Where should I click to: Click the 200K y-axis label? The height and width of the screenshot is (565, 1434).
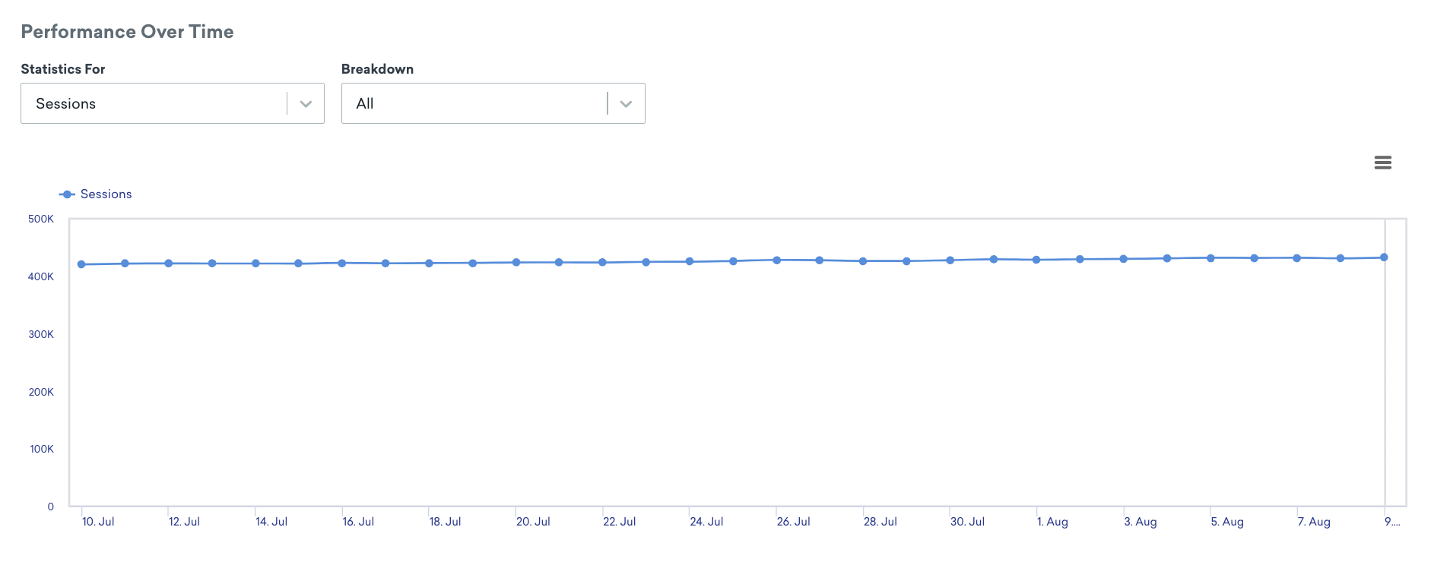click(x=41, y=393)
